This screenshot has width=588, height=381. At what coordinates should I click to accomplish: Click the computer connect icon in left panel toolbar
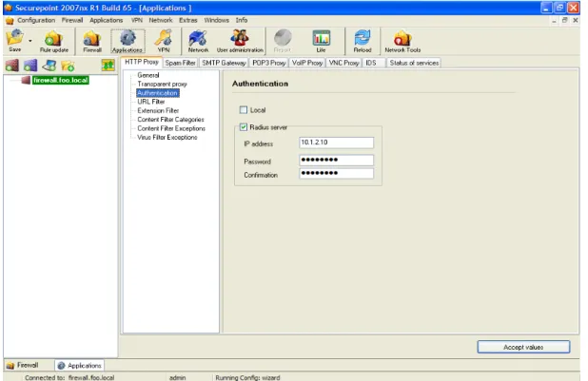coord(49,66)
